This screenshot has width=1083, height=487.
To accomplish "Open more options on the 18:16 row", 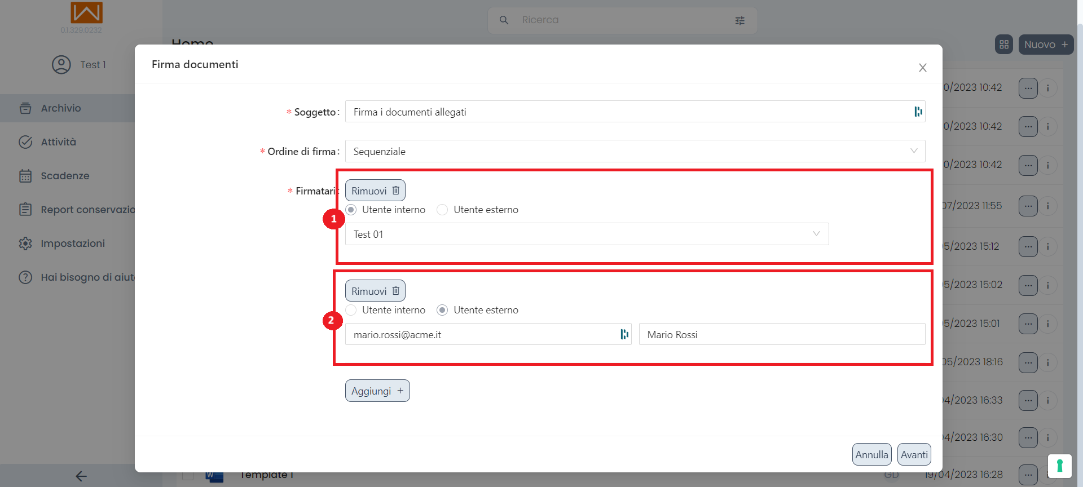I will pos(1028,362).
